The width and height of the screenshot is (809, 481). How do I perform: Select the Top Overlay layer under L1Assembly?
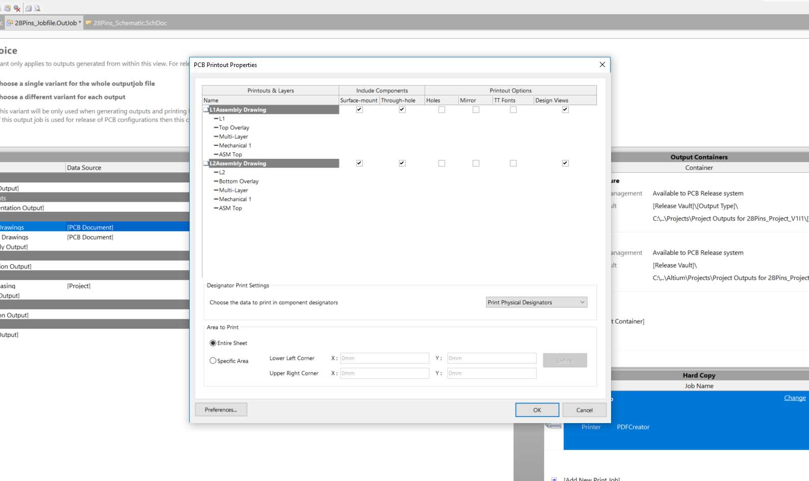[x=234, y=128]
